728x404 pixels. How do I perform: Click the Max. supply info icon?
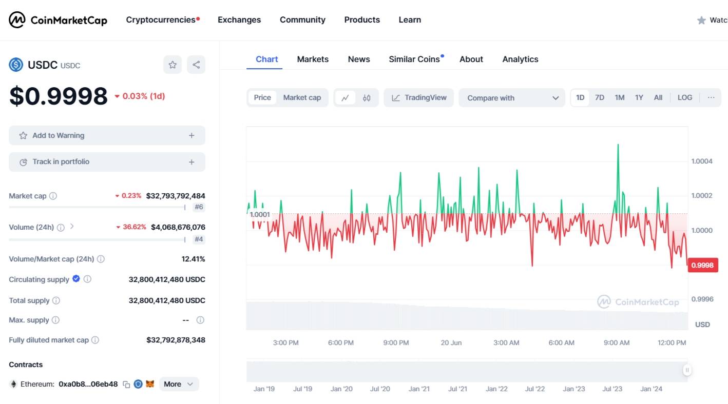(x=55, y=320)
